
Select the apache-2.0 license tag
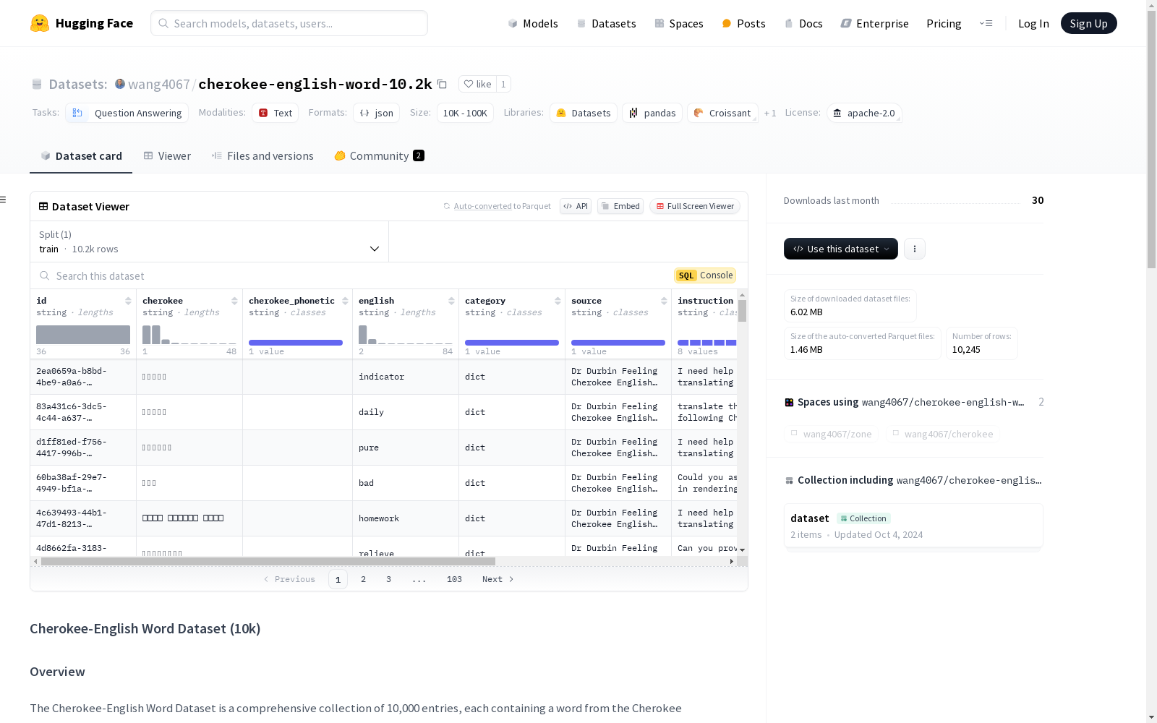pos(864,113)
